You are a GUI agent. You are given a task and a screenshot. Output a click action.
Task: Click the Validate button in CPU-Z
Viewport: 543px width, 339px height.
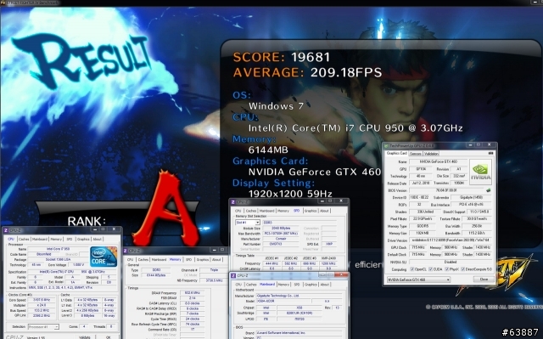(x=85, y=337)
